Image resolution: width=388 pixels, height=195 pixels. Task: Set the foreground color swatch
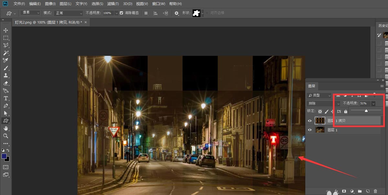tap(4, 156)
